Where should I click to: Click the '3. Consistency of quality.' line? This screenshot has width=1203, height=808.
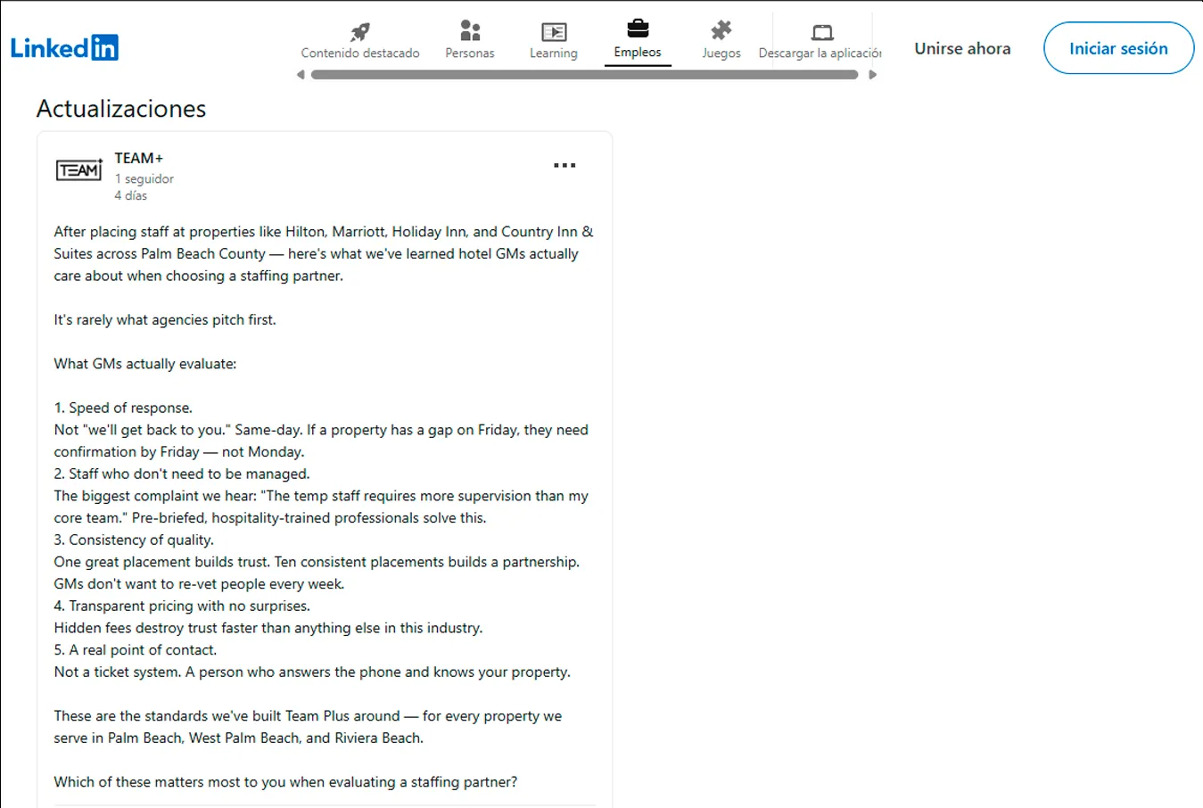point(134,540)
